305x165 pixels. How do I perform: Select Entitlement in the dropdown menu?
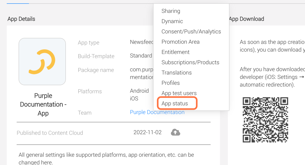[175, 52]
